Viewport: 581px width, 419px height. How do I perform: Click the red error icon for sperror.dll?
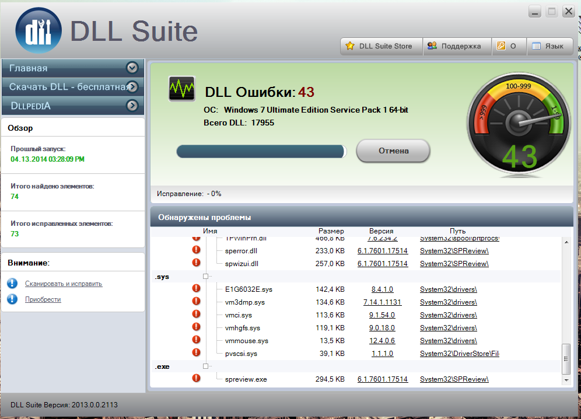196,250
